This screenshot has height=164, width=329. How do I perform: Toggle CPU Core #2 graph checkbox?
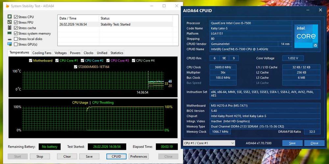click(83, 60)
